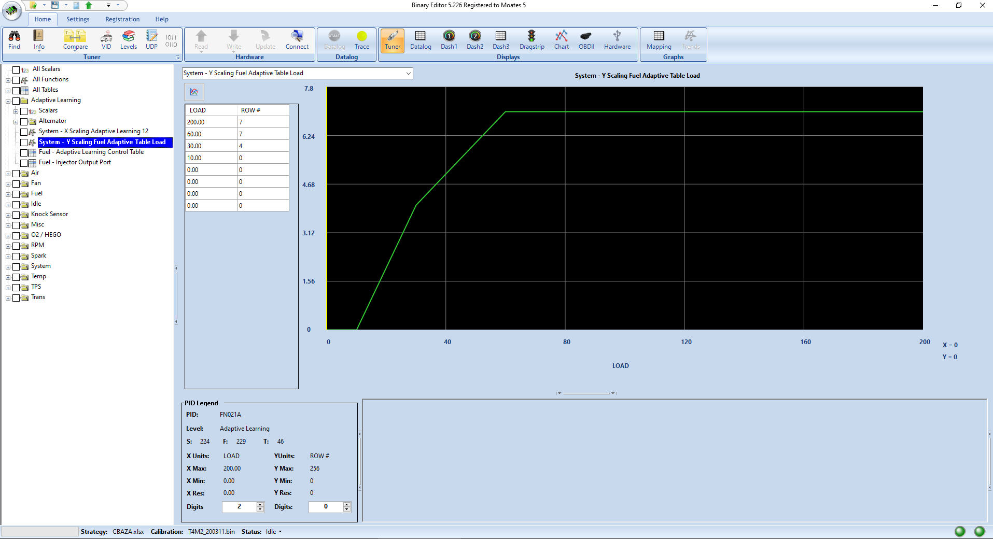The height and width of the screenshot is (539, 993).
Task: Click the graph toggle icon above table
Action: click(x=194, y=92)
